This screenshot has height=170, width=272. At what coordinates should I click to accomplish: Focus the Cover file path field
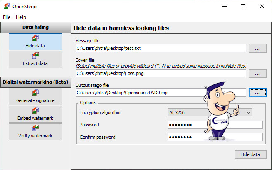[x=161, y=73]
